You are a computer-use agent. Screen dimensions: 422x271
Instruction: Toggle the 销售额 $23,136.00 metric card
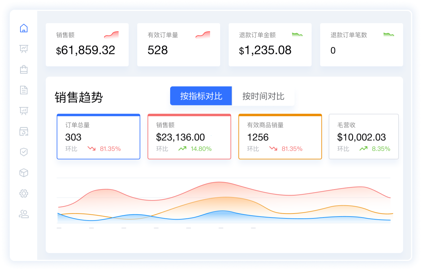click(189, 137)
